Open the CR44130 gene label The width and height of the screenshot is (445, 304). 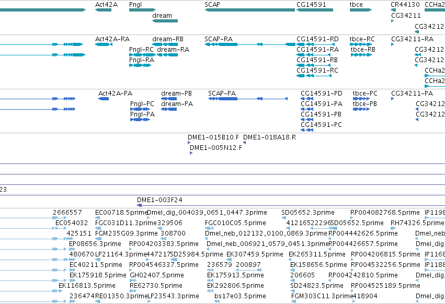pyautogui.click(x=405, y=5)
